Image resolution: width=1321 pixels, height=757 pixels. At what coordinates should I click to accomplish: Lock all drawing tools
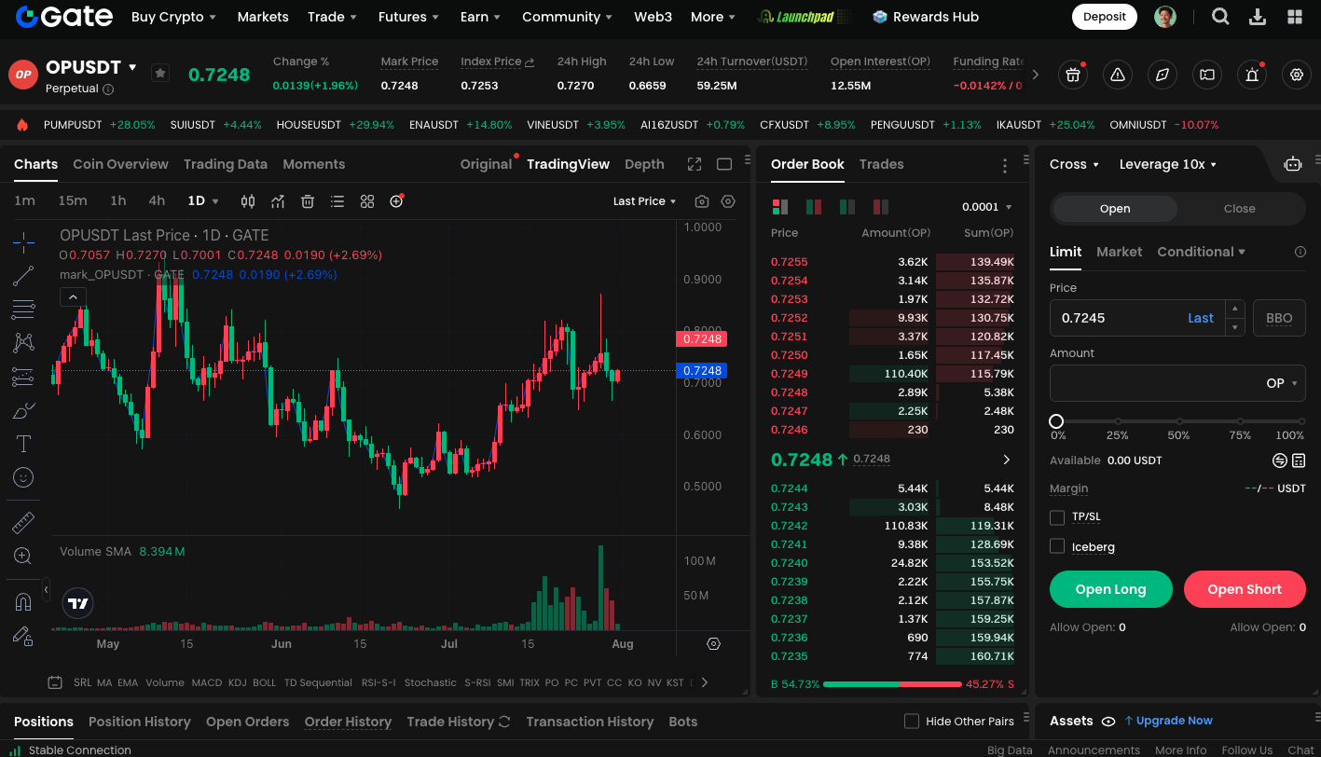point(23,636)
